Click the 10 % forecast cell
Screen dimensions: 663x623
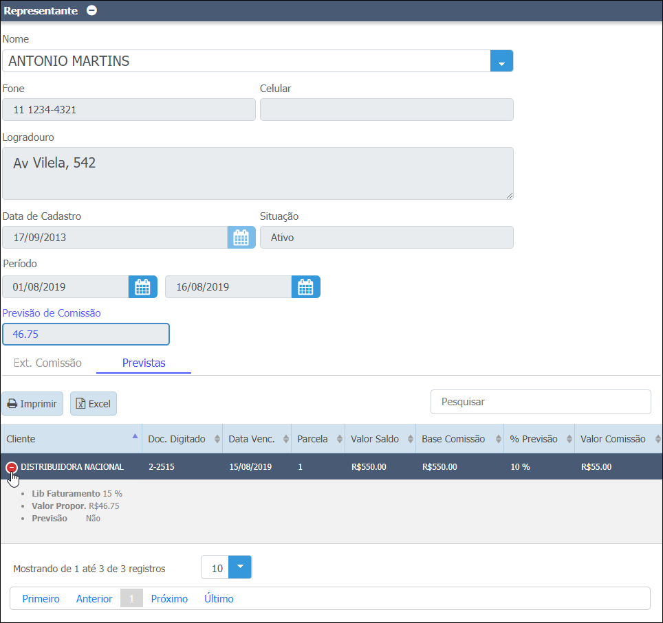pyautogui.click(x=520, y=466)
